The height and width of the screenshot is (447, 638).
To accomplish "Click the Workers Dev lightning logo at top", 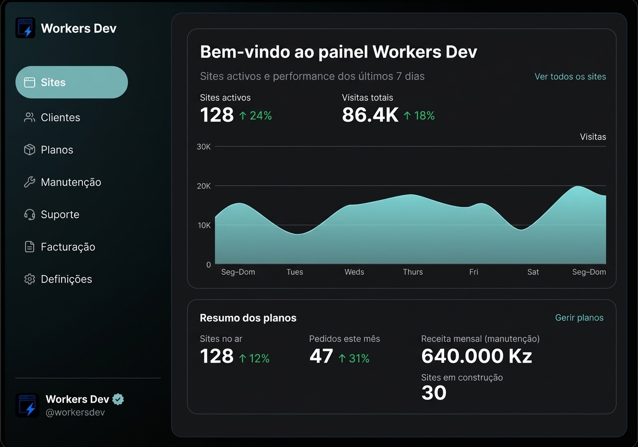I will coord(25,28).
